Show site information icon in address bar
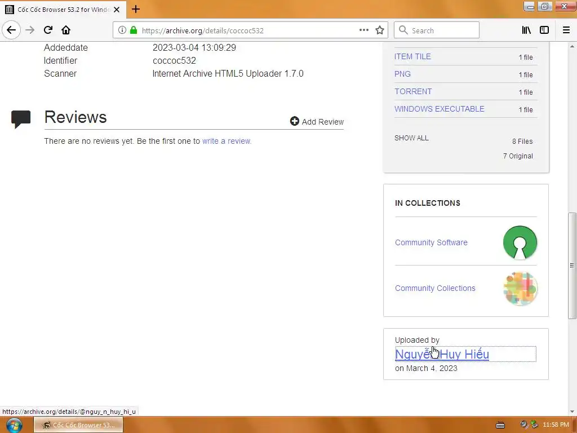Viewport: 577px width, 433px height. pyautogui.click(x=122, y=30)
